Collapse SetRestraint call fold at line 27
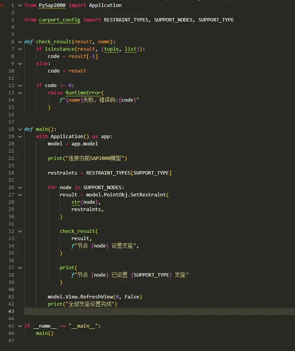295x351 pixels. (x=20, y=195)
